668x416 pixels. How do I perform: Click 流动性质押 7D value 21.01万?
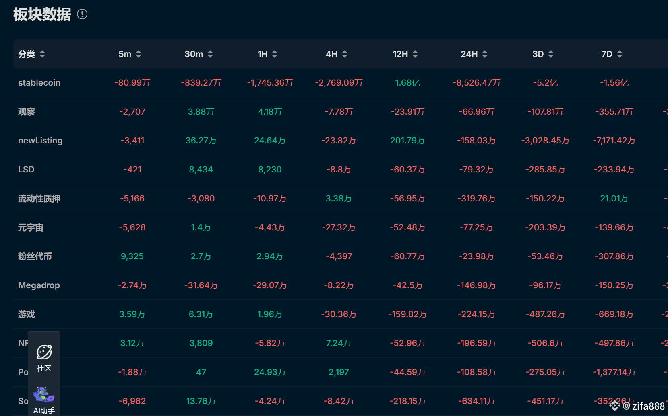tap(614, 199)
